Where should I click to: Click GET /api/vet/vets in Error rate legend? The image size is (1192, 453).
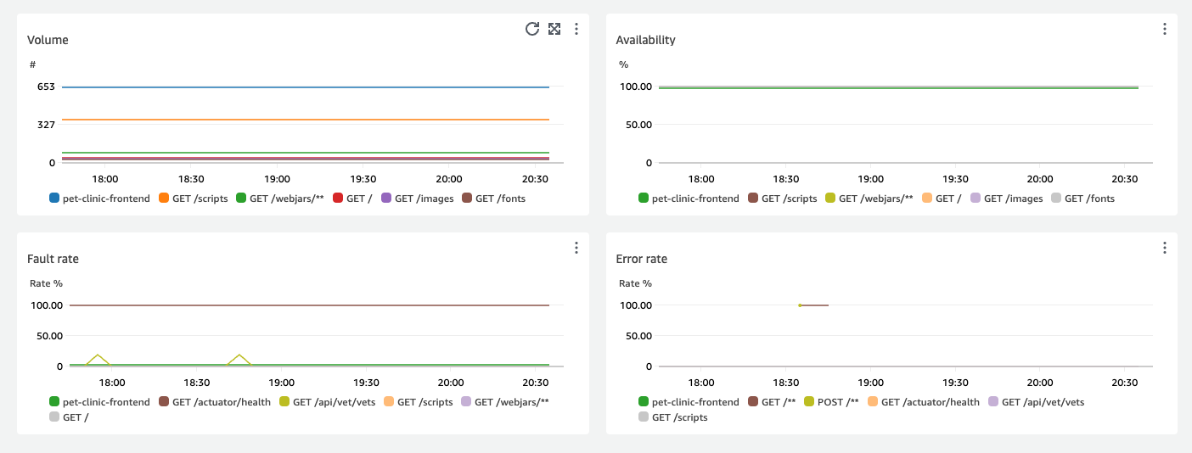click(1042, 402)
